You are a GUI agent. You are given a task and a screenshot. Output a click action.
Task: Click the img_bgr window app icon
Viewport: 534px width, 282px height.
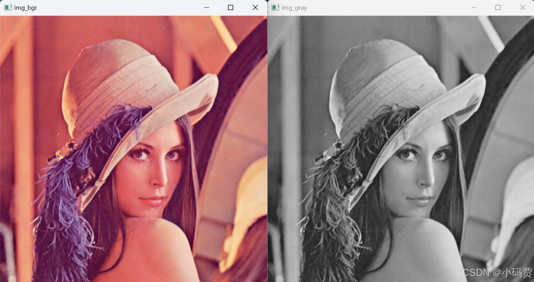(x=8, y=7)
